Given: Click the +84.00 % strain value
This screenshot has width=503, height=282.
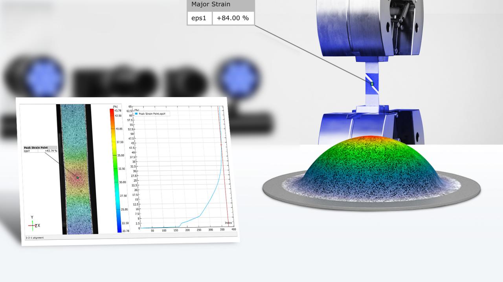Looking at the screenshot, I should [x=233, y=18].
